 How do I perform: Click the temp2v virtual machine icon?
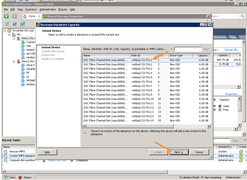[23, 50]
